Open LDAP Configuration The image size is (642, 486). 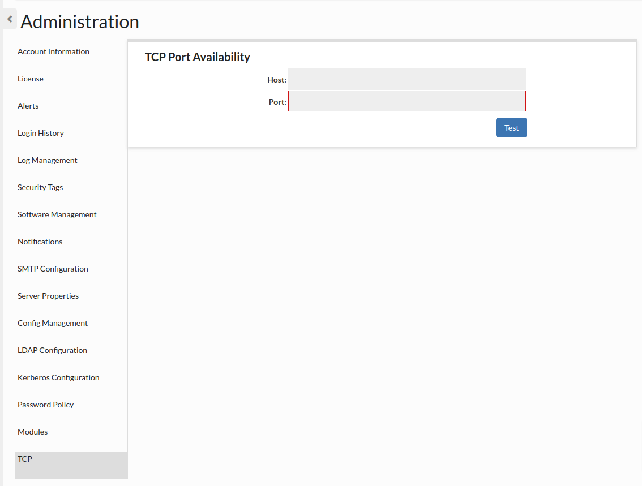52,350
